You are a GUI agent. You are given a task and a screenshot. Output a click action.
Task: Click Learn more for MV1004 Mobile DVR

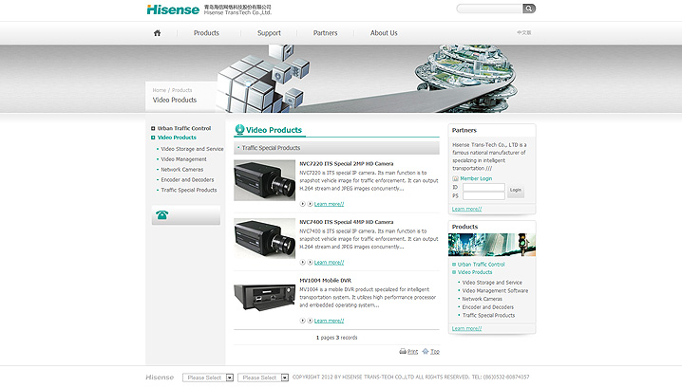pos(329,321)
